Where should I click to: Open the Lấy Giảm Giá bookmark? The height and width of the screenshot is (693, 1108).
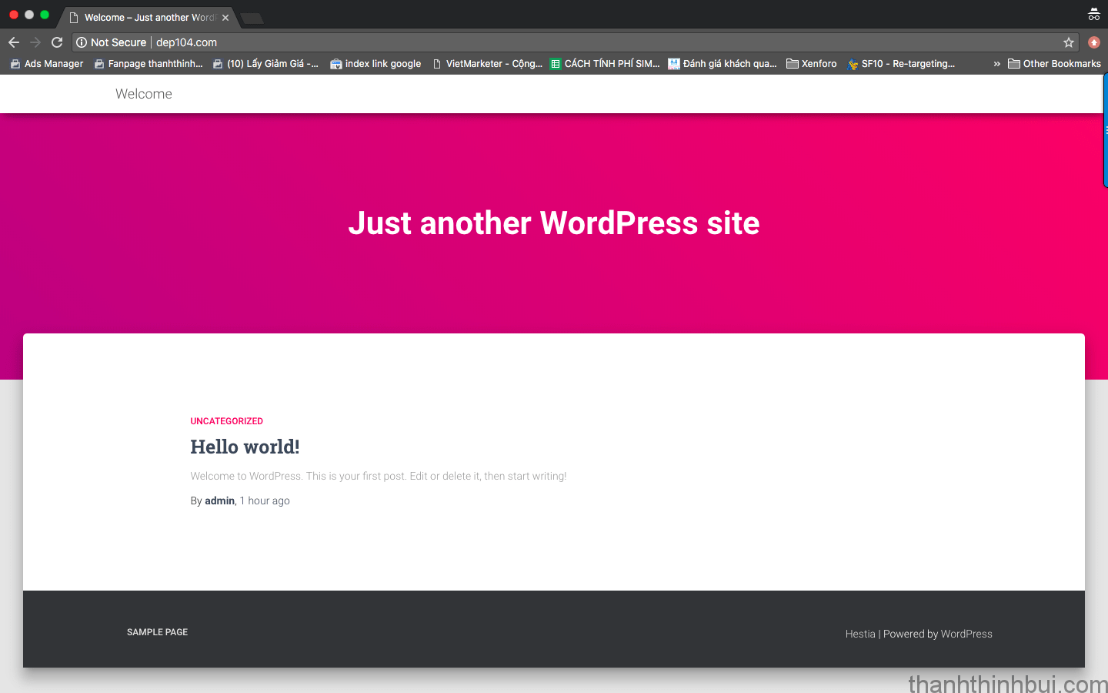click(x=265, y=64)
